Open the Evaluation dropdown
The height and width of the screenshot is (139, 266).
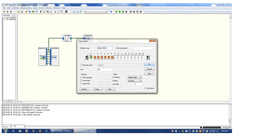[135, 77]
